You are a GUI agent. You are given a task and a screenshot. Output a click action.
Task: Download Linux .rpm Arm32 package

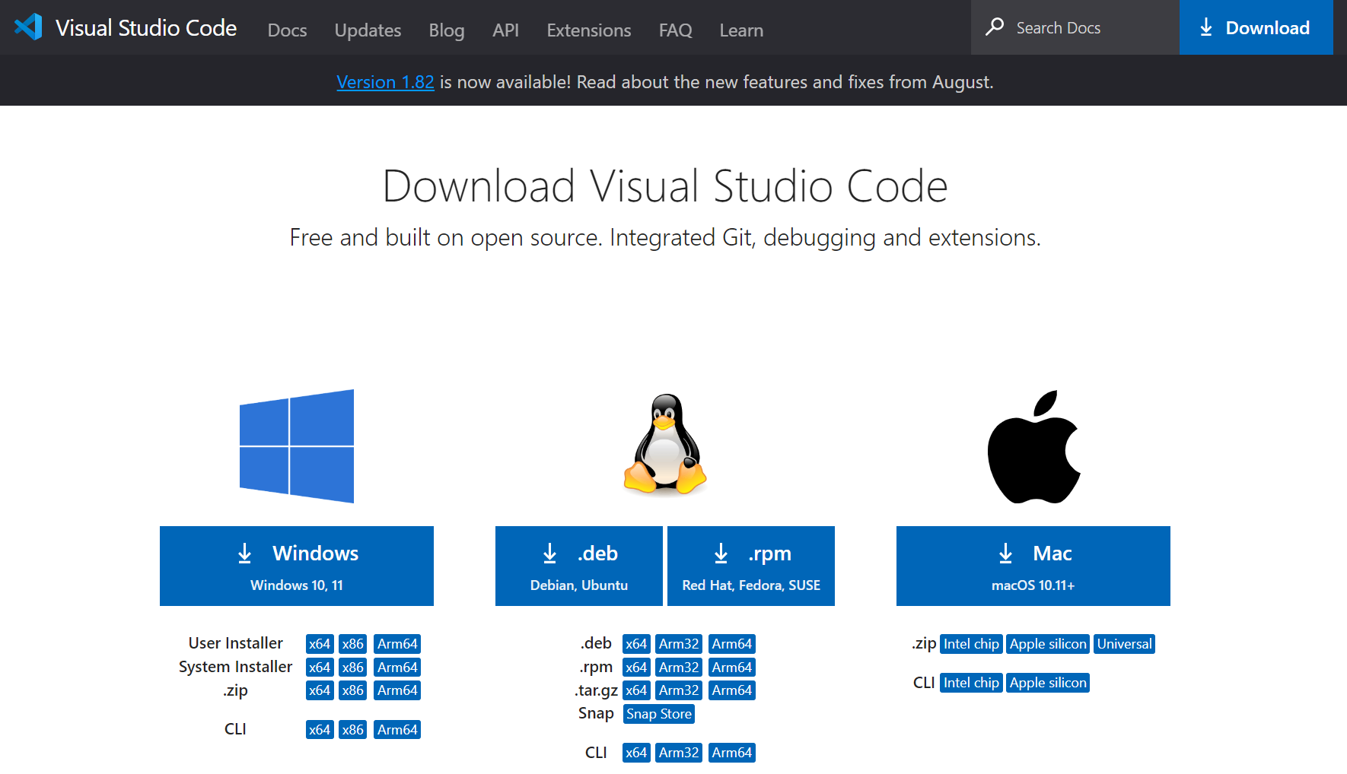tap(679, 668)
